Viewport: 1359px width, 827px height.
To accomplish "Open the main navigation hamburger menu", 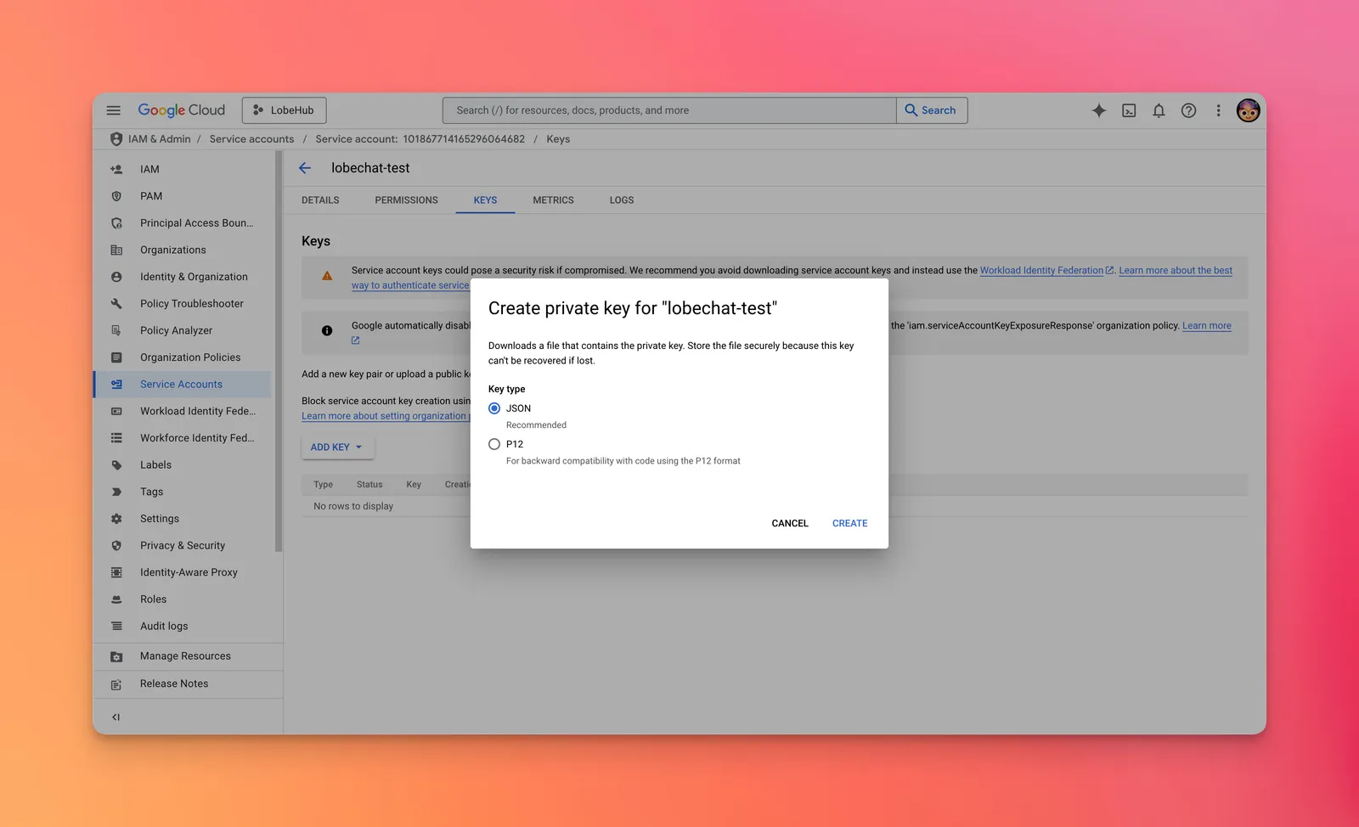I will coord(113,110).
